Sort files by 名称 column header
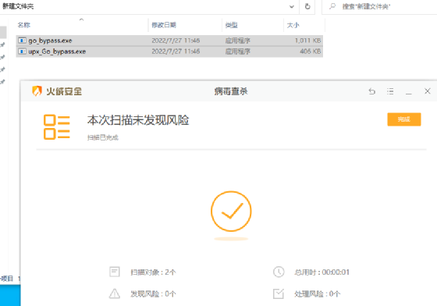The width and height of the screenshot is (437, 306). click(82, 25)
